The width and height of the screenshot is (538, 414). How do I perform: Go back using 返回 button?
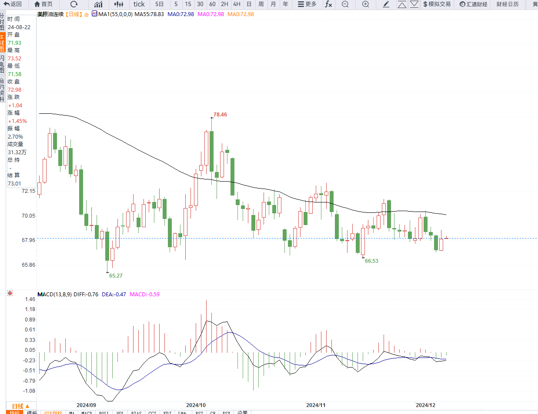[x=13, y=4]
